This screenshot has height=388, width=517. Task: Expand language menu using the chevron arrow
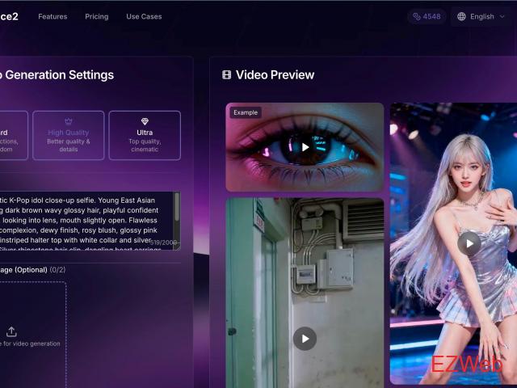(502, 16)
